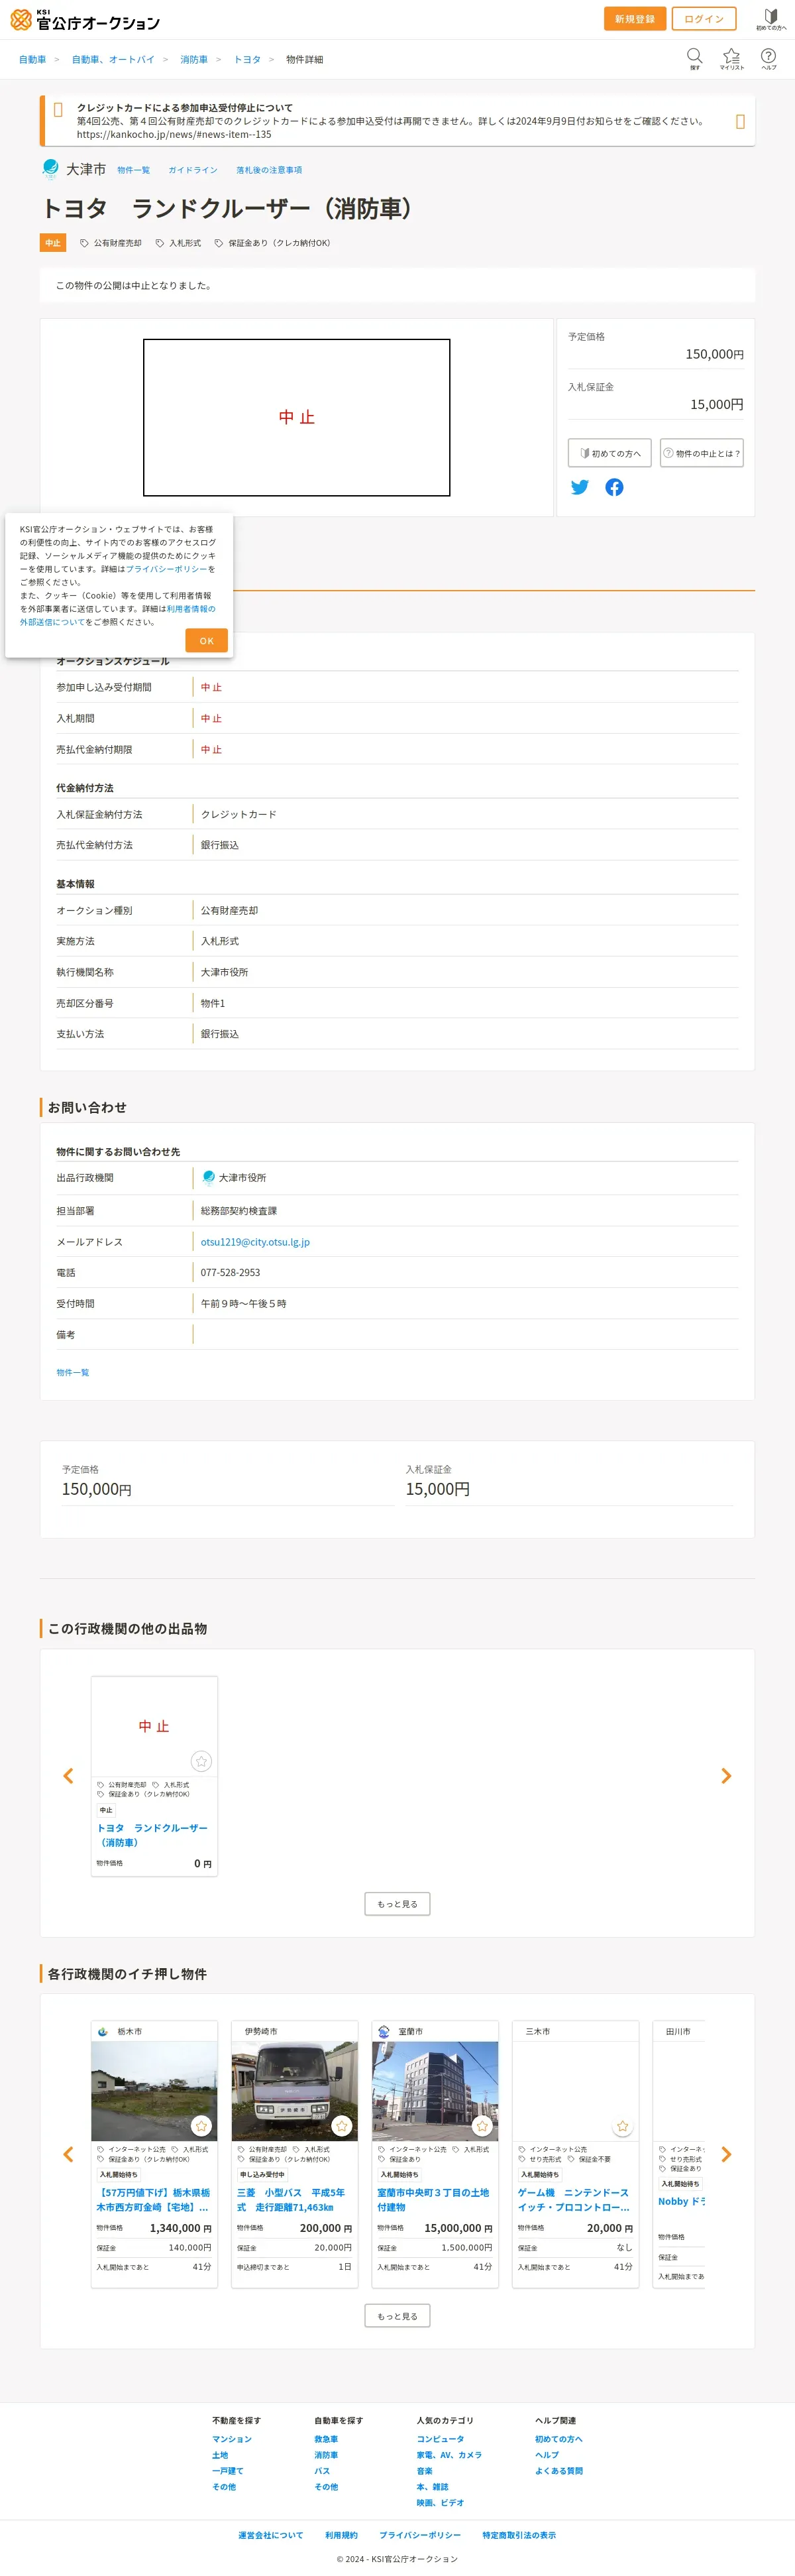Click 初めての方へ button beside price
Screen dimensions: 795x2576
tap(610, 453)
